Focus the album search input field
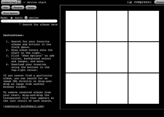 29,21
